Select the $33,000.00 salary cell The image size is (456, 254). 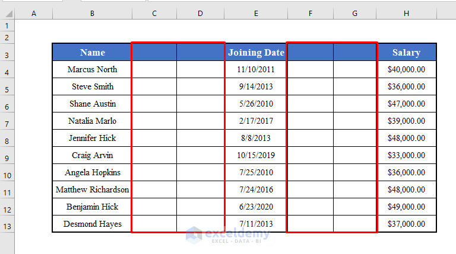click(x=406, y=155)
